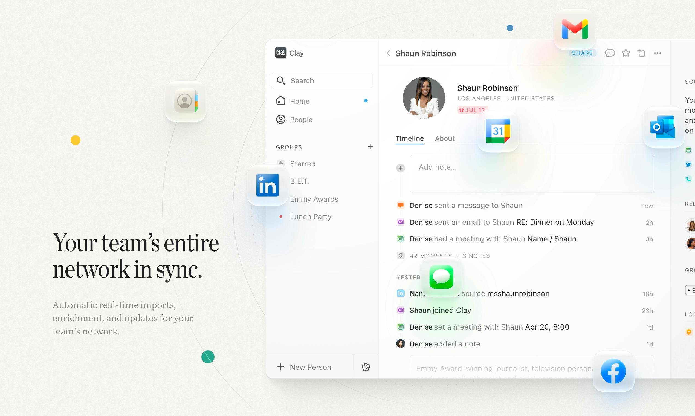
Task: Click the plus icon beside Add note
Action: 401,168
